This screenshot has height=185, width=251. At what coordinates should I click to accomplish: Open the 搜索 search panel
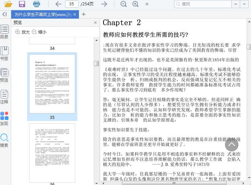[4, 140]
